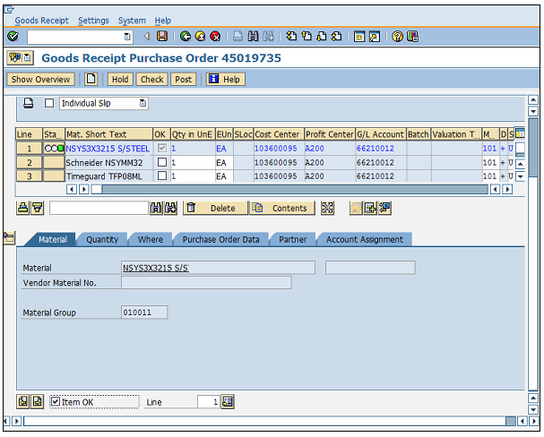
Task: Click the Show Overview button
Action: (x=40, y=79)
